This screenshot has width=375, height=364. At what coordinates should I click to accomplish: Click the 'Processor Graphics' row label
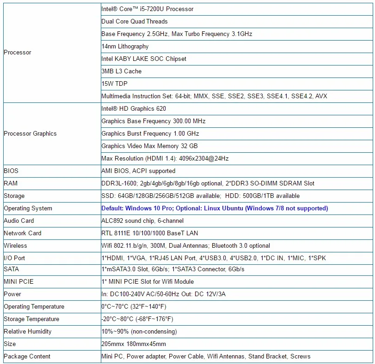tap(52, 134)
